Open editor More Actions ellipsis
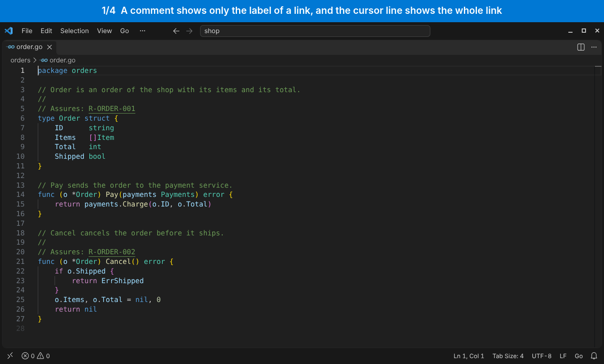Screen dimensions: 604x364 594,47
